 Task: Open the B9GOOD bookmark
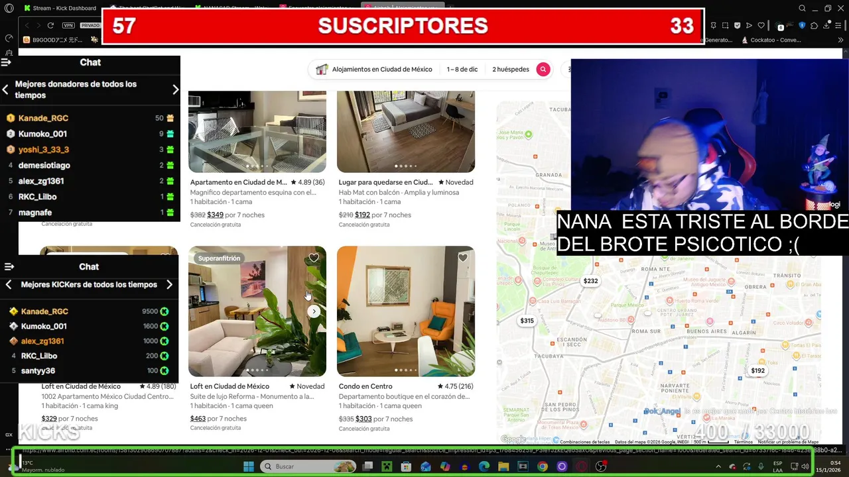[x=53, y=40]
